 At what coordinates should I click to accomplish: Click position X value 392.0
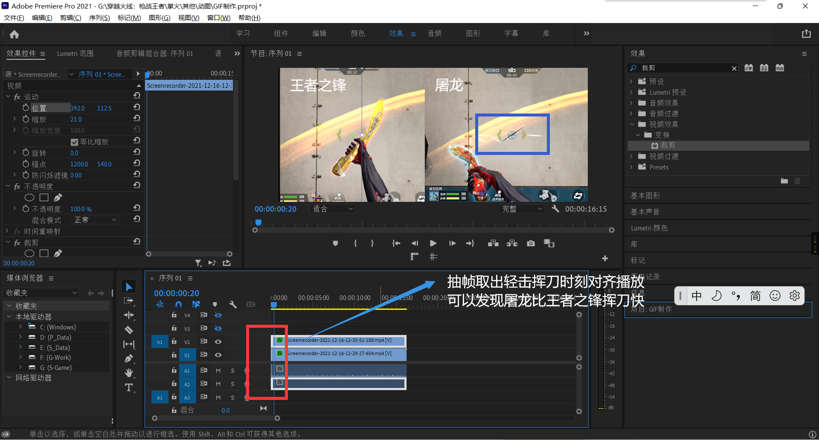point(78,108)
